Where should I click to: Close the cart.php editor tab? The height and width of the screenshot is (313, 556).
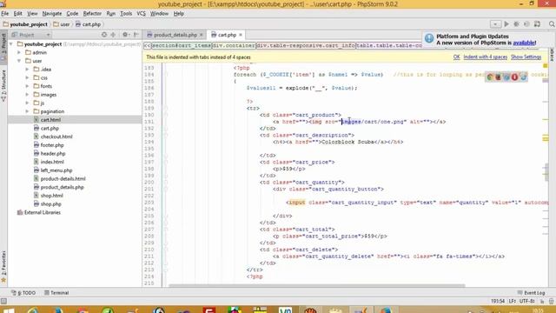click(x=241, y=35)
